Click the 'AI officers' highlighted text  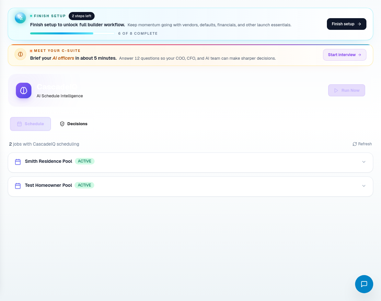tap(63, 58)
